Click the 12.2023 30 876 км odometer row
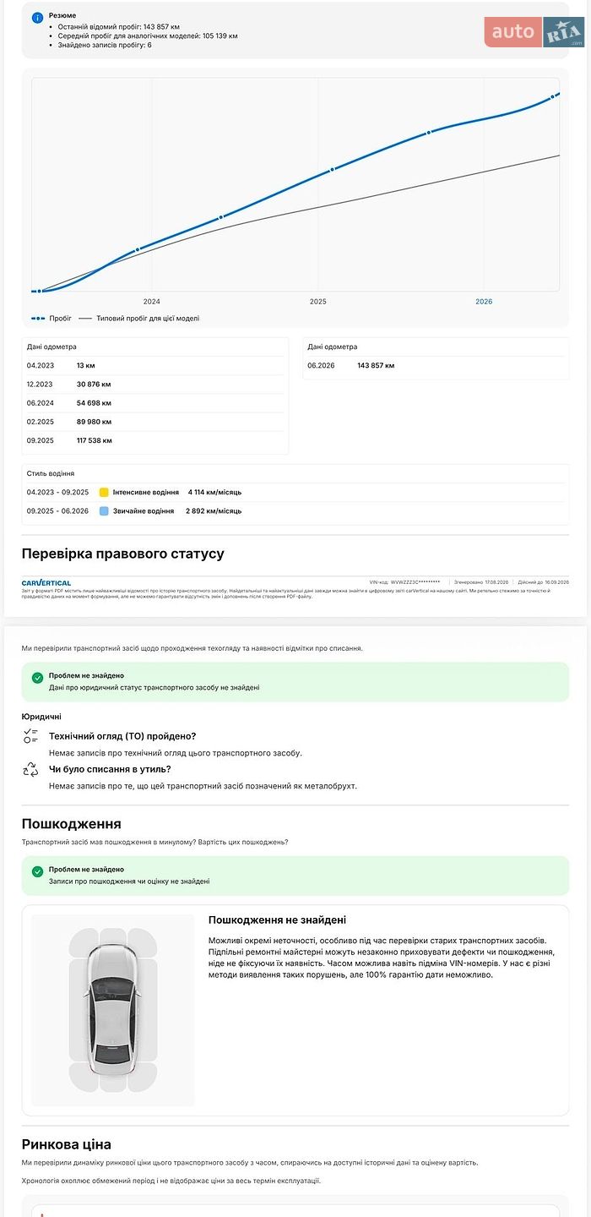Screen dimensions: 591x1217 point(155,385)
